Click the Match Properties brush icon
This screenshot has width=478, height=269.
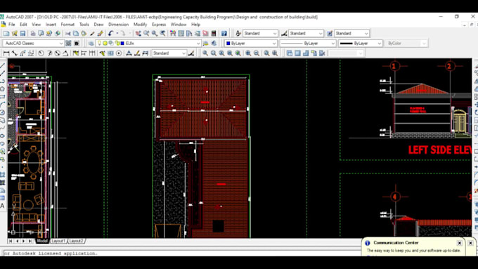pos(101,33)
